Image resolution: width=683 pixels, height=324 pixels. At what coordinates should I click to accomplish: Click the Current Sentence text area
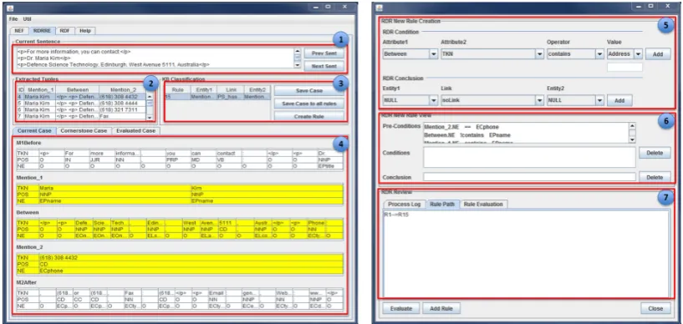point(154,58)
